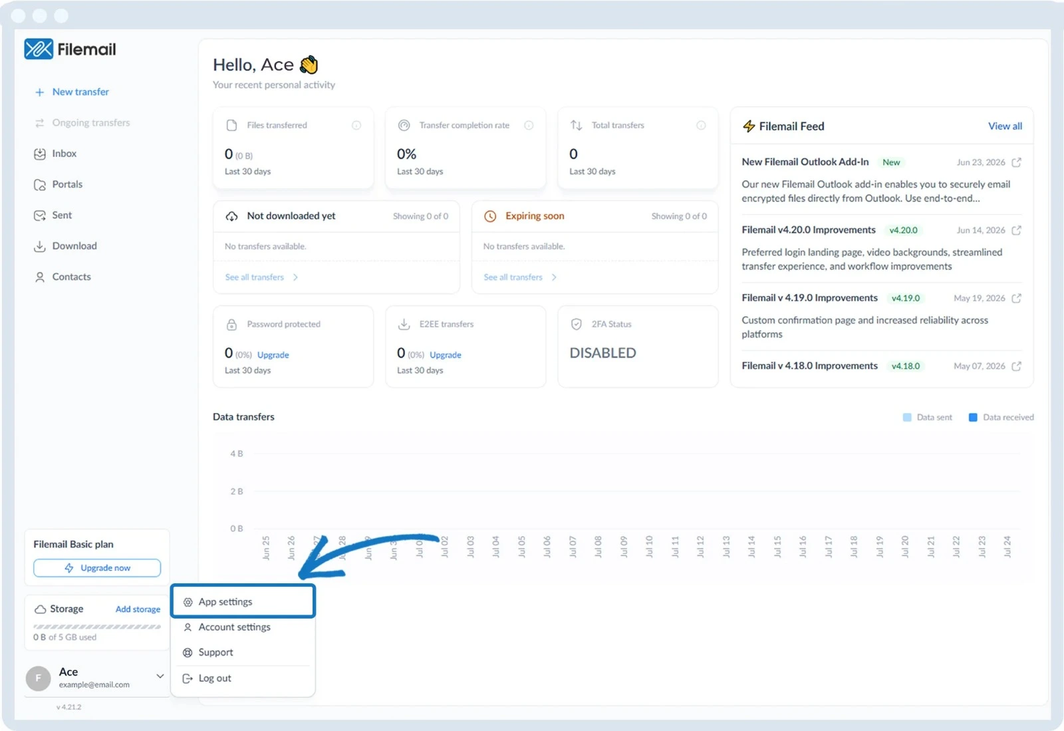The height and width of the screenshot is (731, 1064).
Task: Open the Inbox icon in sidebar
Action: [40, 154]
